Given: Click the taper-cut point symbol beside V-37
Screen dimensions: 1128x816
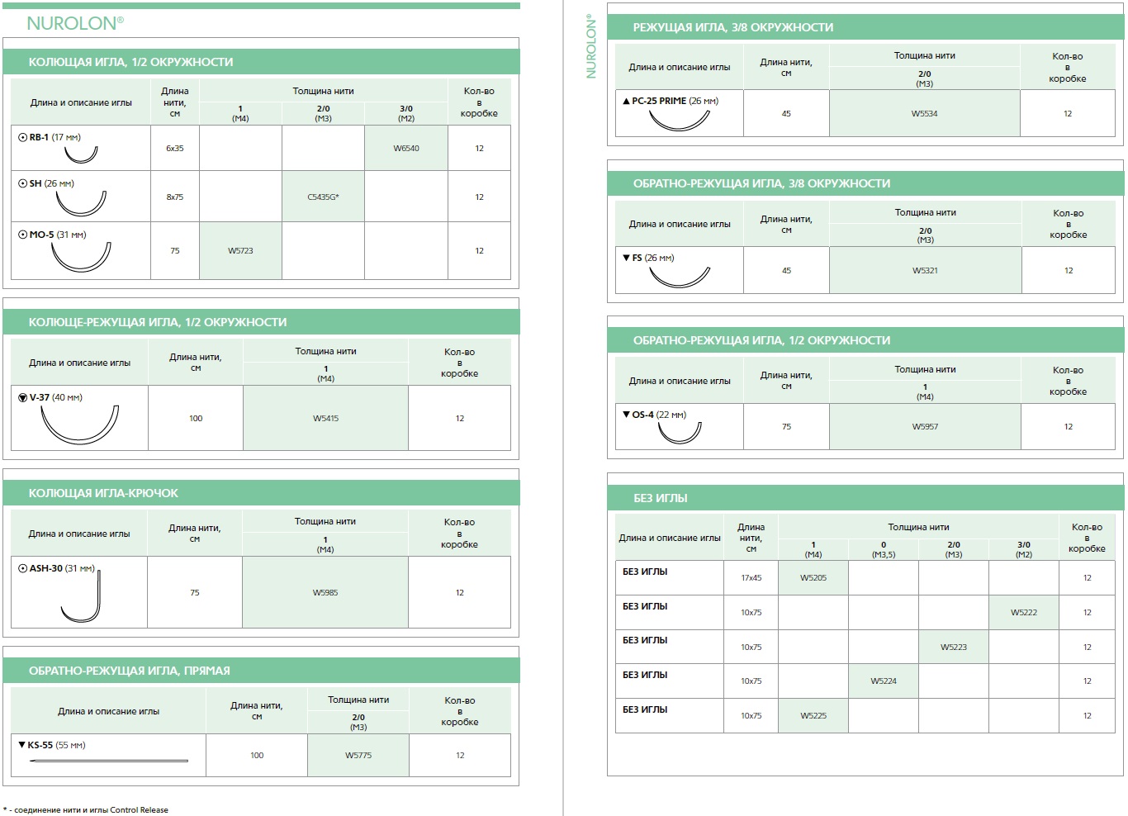Looking at the screenshot, I should (x=22, y=397).
